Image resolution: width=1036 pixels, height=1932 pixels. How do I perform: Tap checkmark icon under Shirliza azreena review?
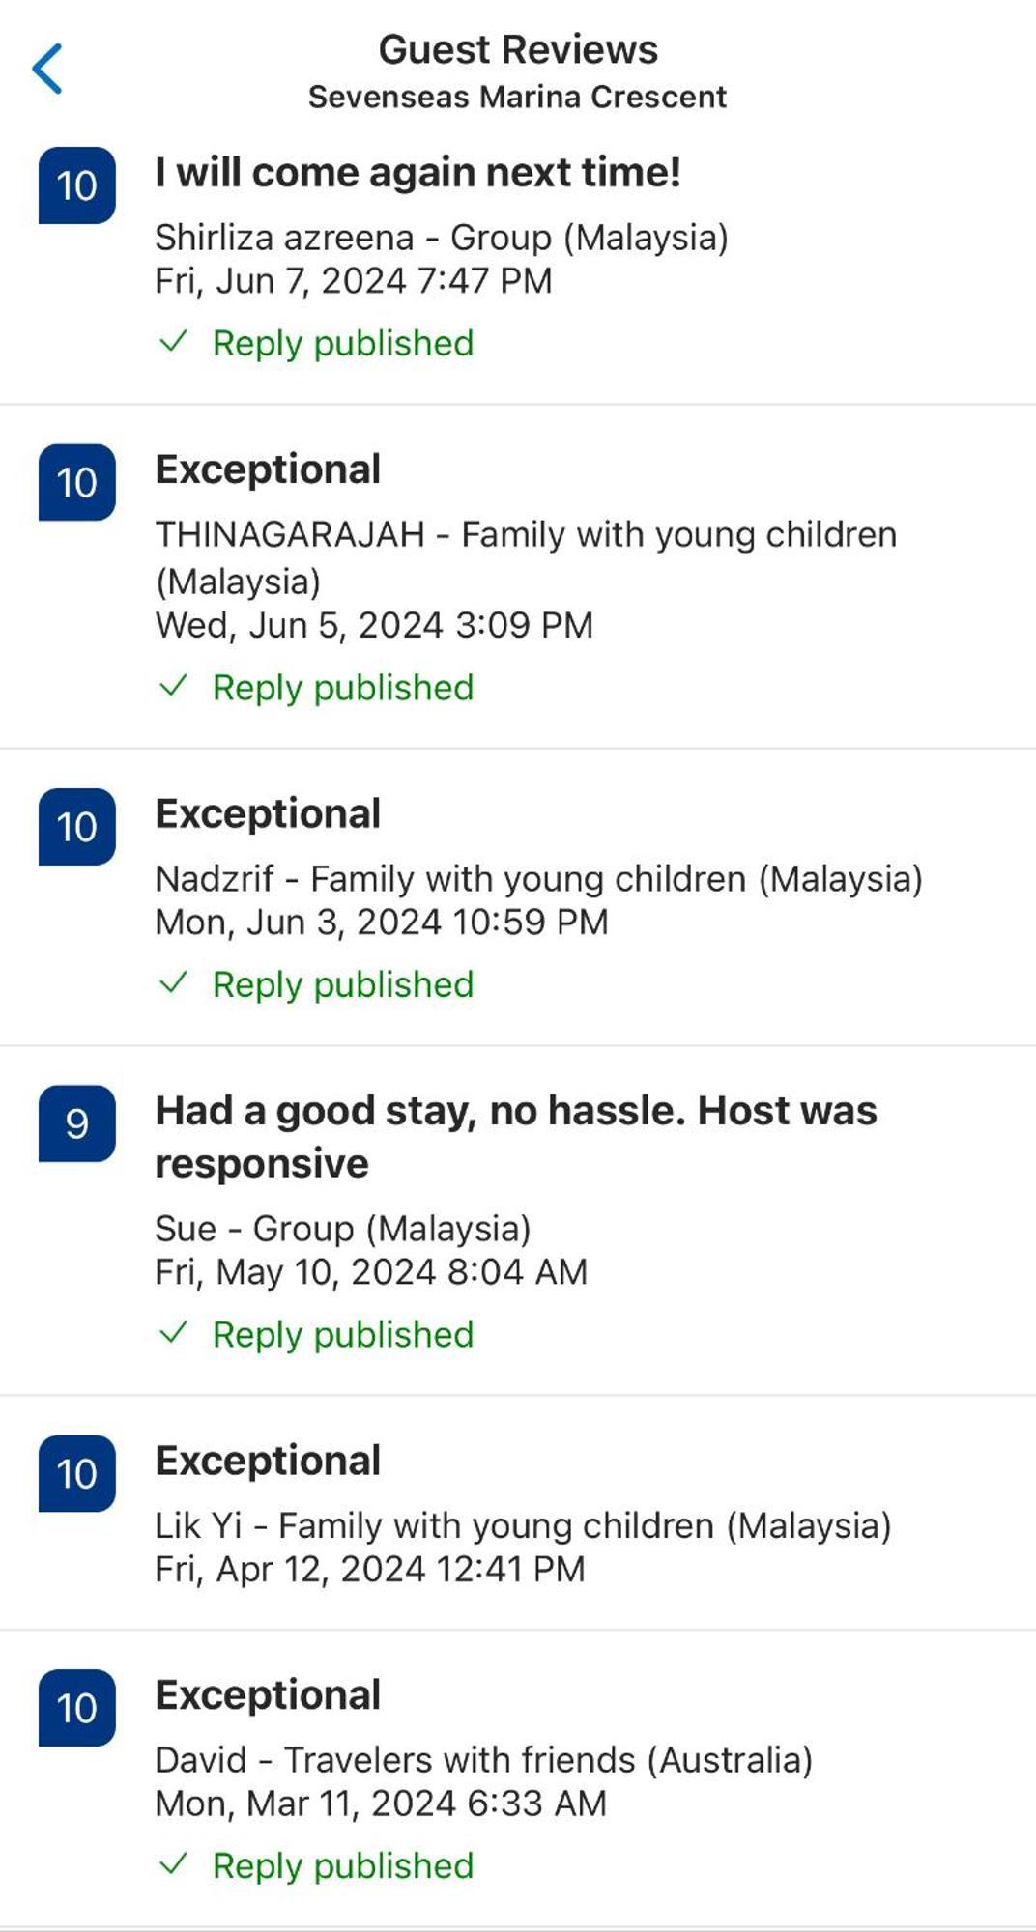click(x=173, y=342)
